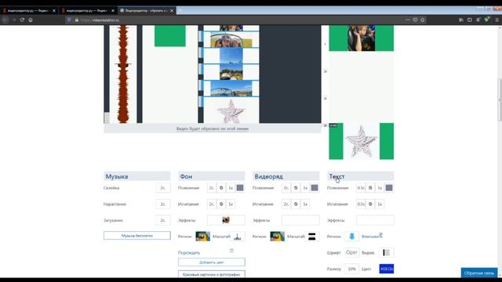Open the browser hamburger menu
Screen dimensions: 502x282
point(497,20)
